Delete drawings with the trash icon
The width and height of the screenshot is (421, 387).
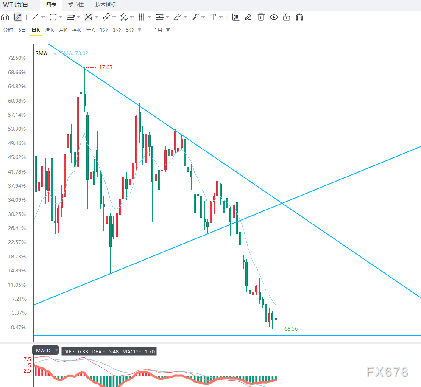[261, 17]
